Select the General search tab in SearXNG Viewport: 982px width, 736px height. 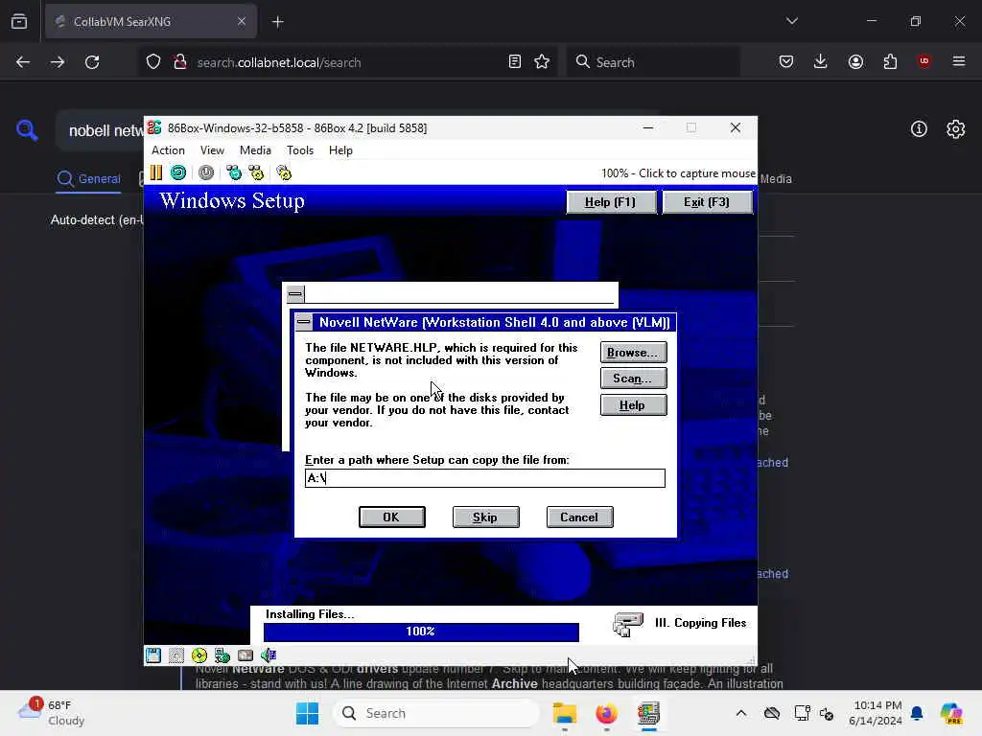88,179
